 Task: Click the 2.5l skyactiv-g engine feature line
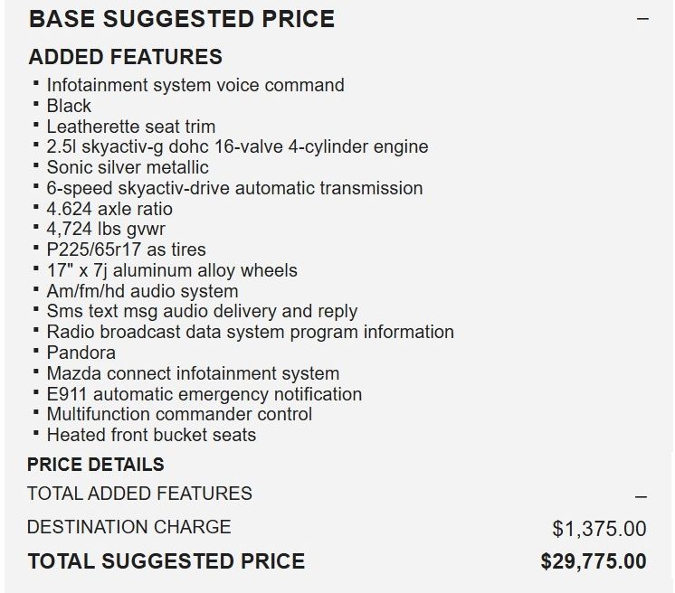(x=237, y=146)
